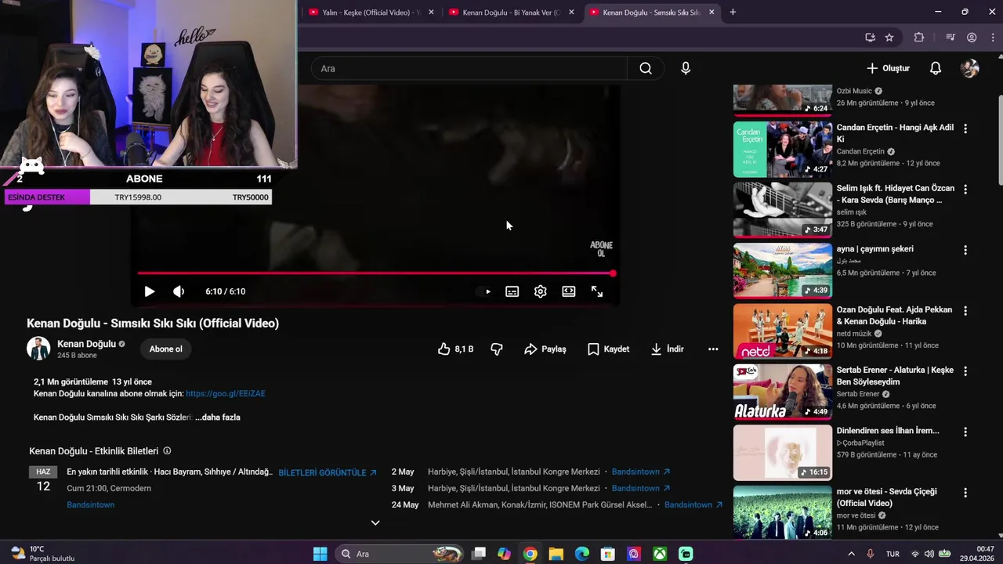
Task: Close the Yalın - Keşke tab
Action: click(430, 12)
